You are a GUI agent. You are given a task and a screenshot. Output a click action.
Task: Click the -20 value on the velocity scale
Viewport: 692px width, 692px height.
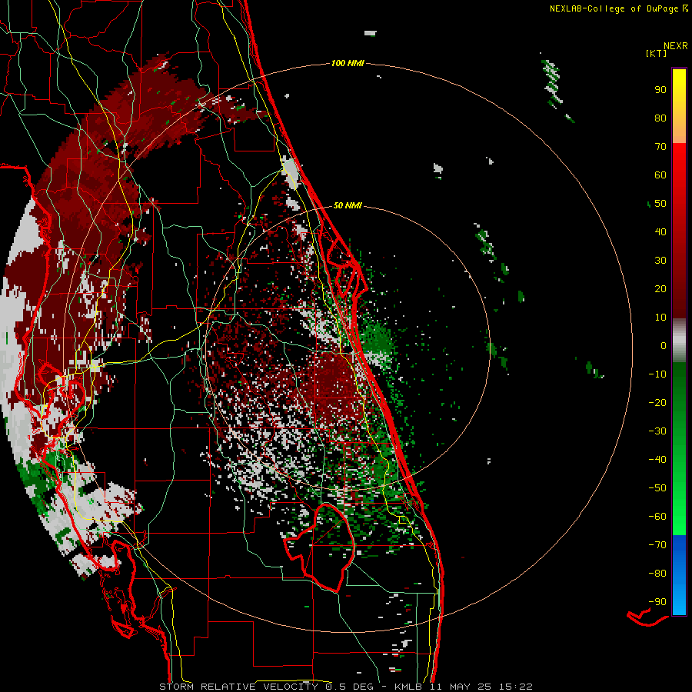point(657,402)
